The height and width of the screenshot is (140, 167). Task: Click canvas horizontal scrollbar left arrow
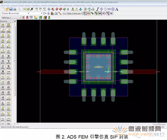click(x=18, y=124)
